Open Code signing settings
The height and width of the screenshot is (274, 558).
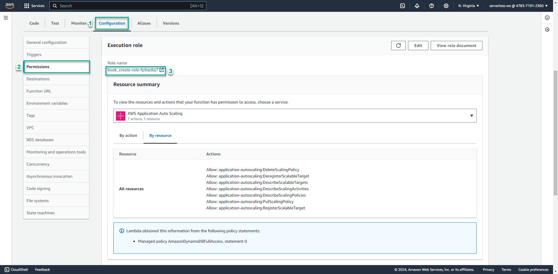[56, 188]
